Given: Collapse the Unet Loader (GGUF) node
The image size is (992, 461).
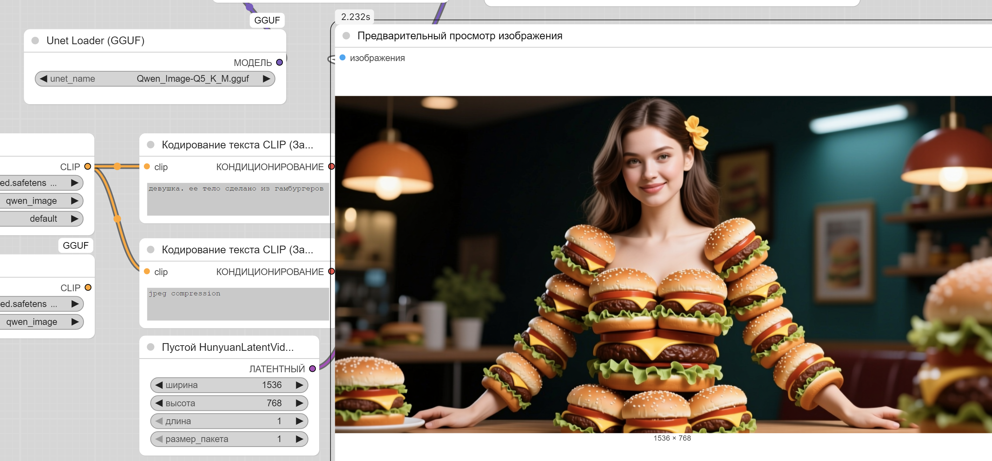Looking at the screenshot, I should coord(35,40).
